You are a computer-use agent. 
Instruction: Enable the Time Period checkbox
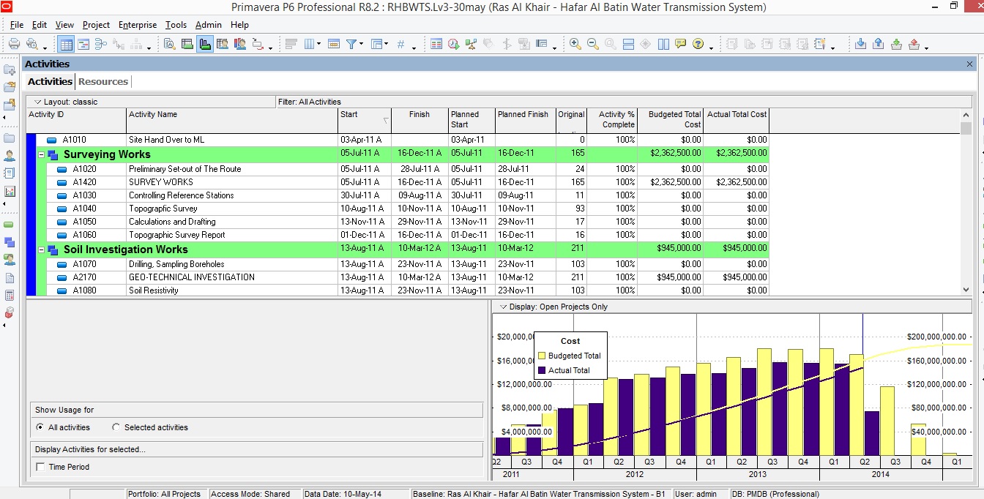coord(40,467)
